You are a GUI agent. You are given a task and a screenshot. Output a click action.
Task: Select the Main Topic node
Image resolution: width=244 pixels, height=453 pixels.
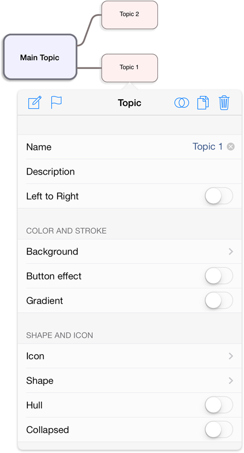click(x=40, y=57)
